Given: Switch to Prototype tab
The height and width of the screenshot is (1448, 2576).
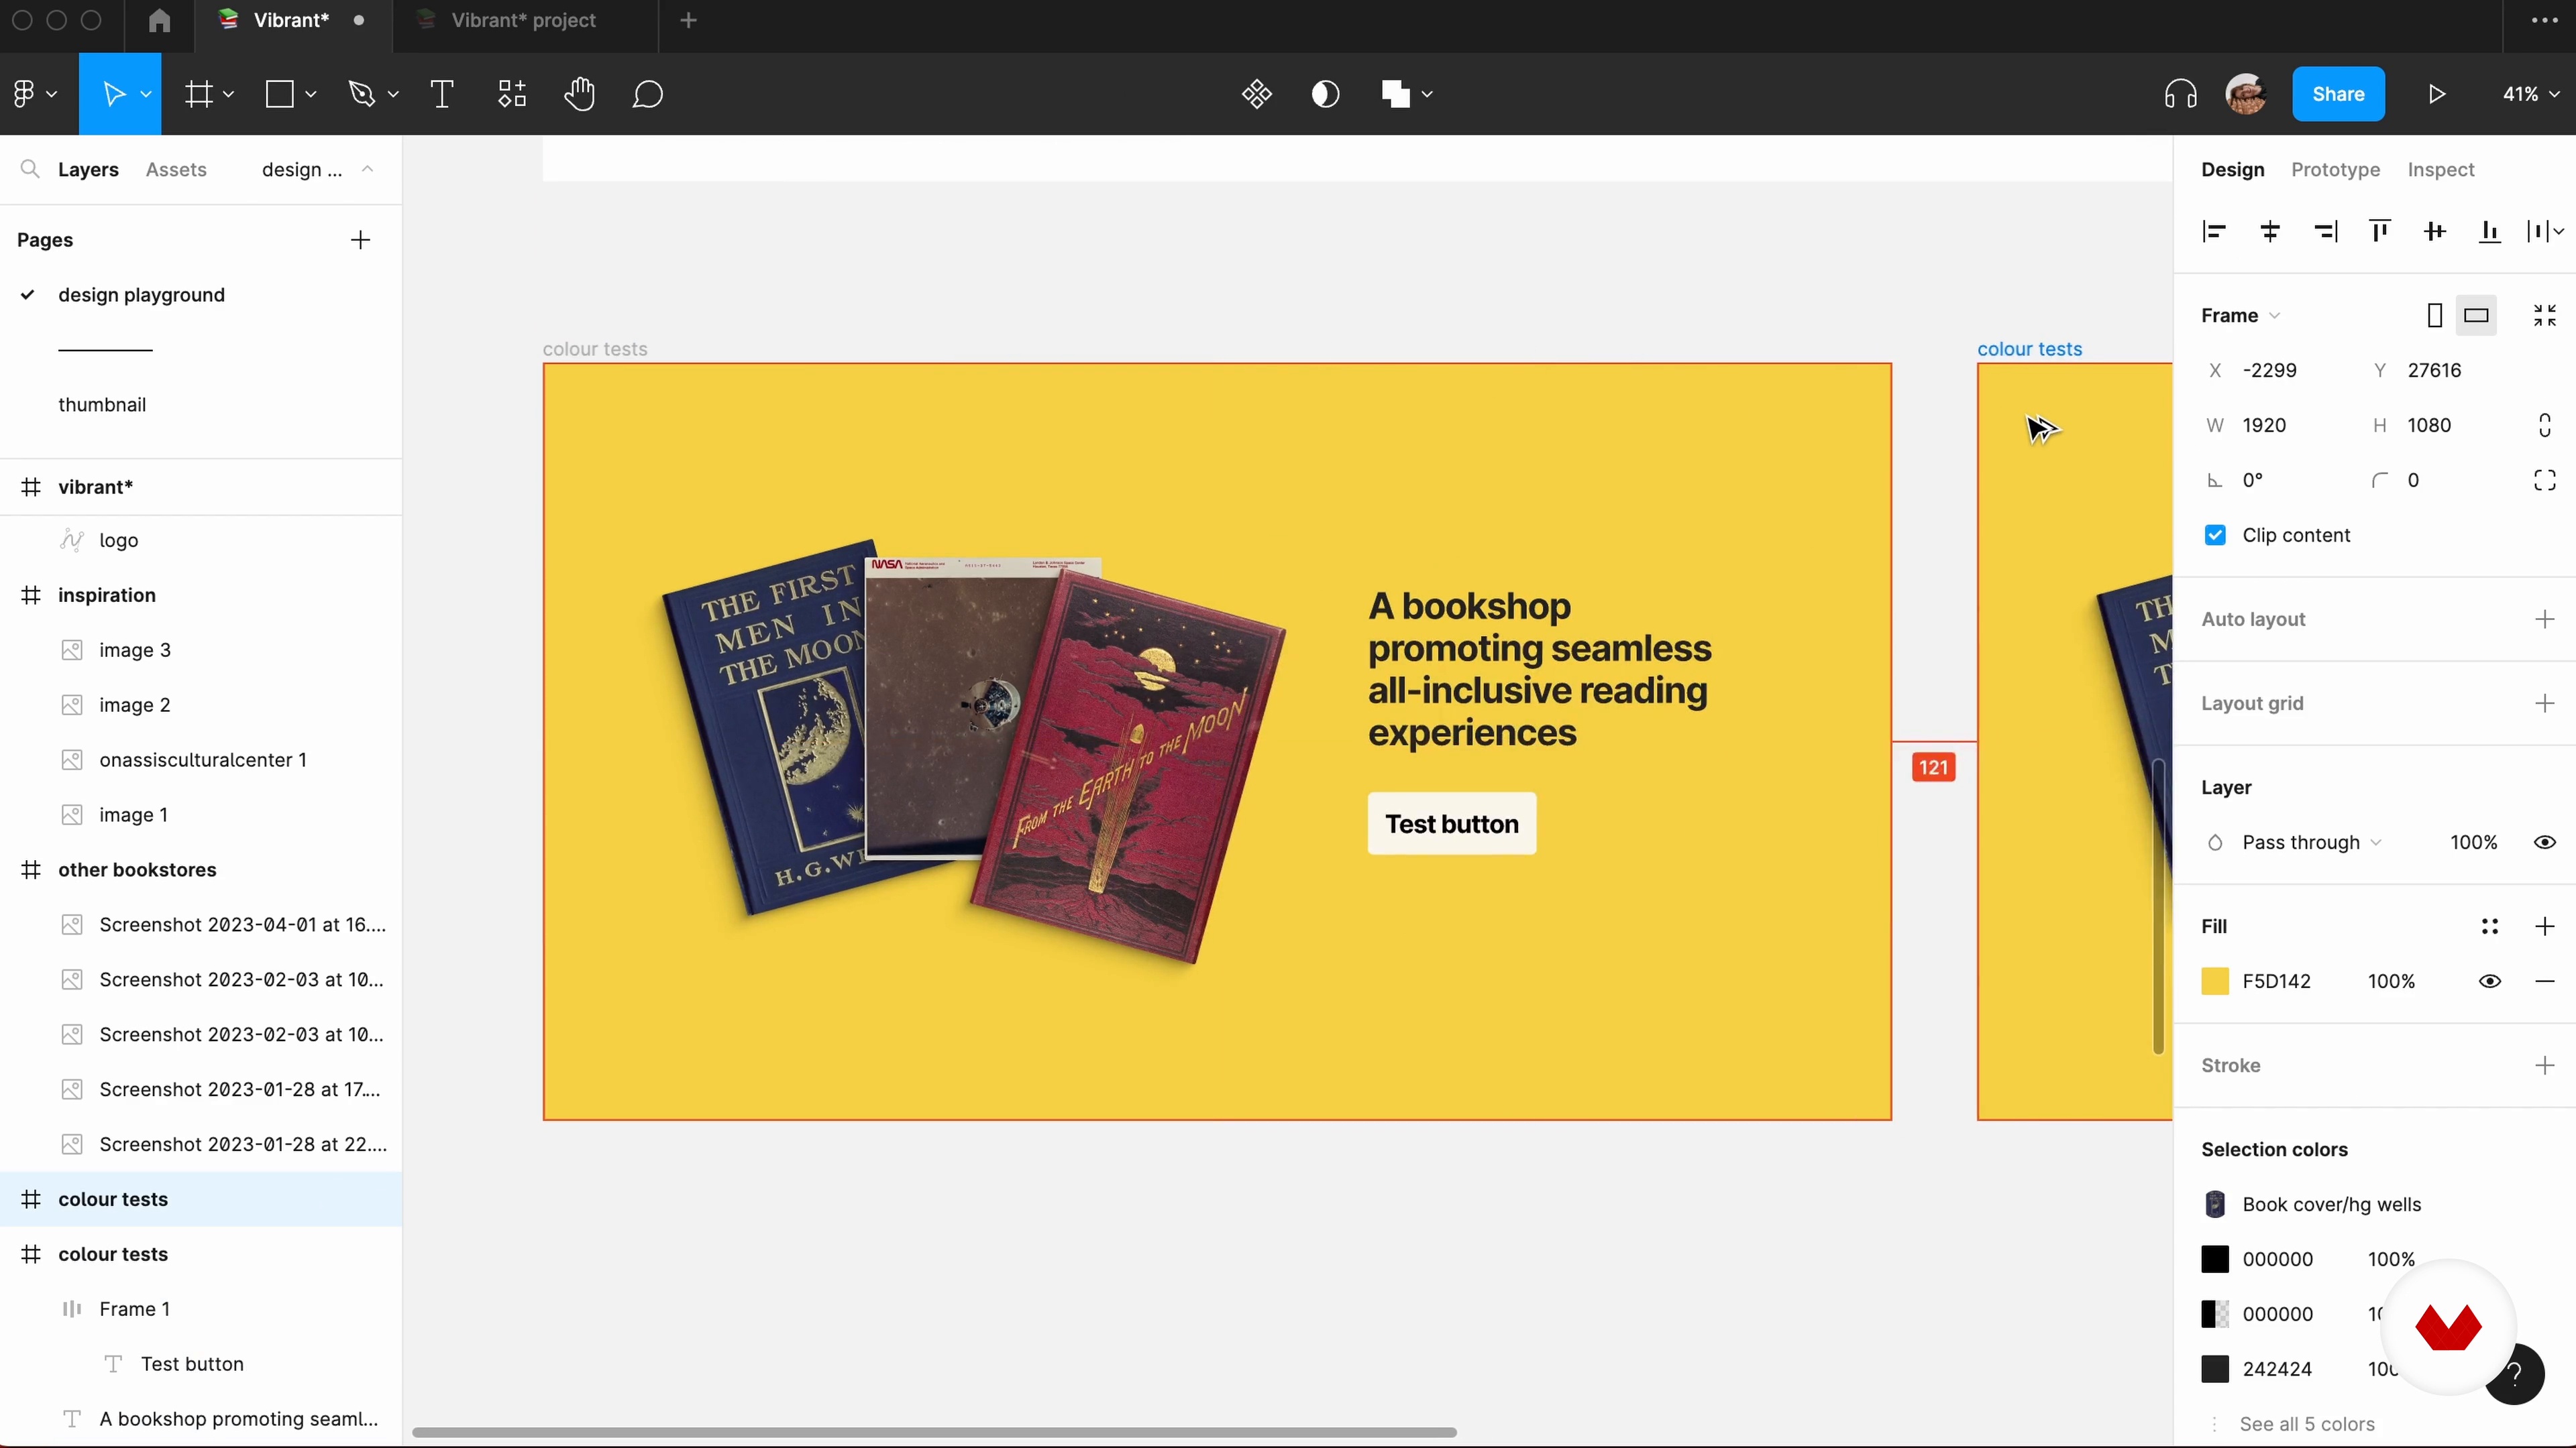Looking at the screenshot, I should coord(2335,170).
